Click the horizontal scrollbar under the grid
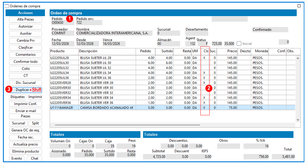 point(128,125)
